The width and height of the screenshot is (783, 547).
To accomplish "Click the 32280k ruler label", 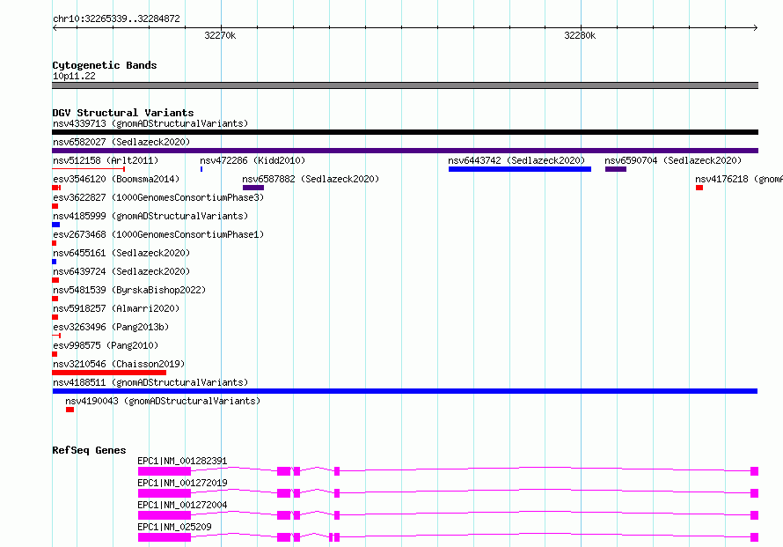I will click(x=580, y=35).
